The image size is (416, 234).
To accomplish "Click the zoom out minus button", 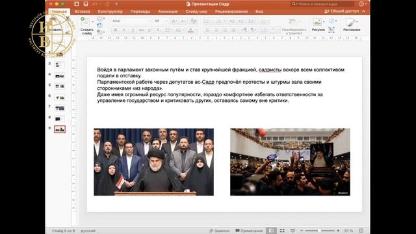I will tap(302, 231).
